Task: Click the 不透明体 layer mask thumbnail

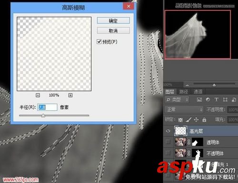Action: click(198, 153)
